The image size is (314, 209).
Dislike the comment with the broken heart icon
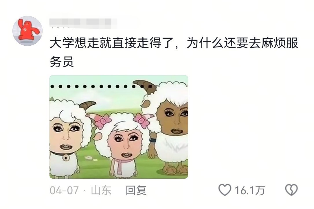click(x=291, y=190)
